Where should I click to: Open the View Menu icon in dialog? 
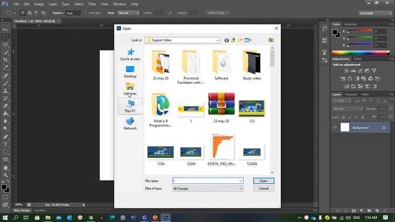pos(248,40)
